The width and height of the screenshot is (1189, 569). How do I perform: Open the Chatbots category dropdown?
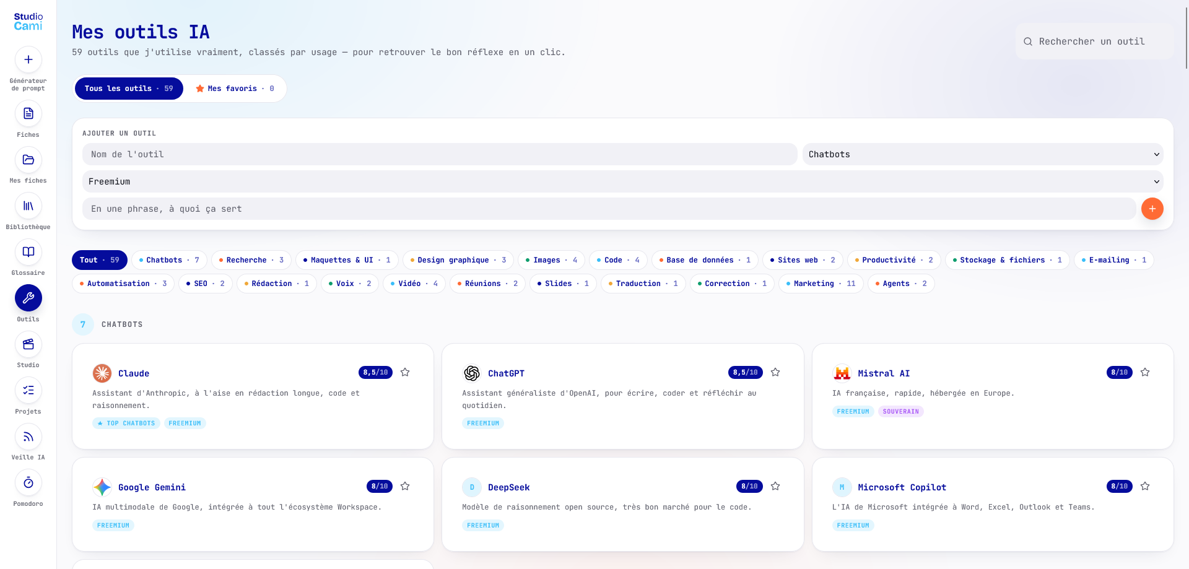(x=983, y=154)
